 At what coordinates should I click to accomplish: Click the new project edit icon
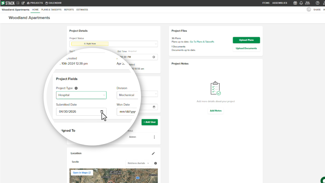pos(23,3)
